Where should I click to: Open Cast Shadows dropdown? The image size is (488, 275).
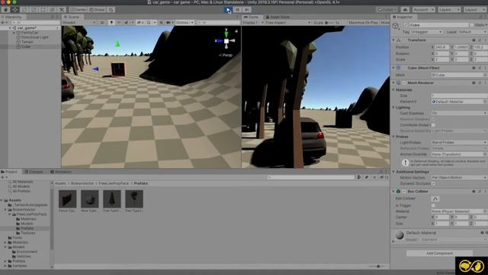(x=459, y=113)
